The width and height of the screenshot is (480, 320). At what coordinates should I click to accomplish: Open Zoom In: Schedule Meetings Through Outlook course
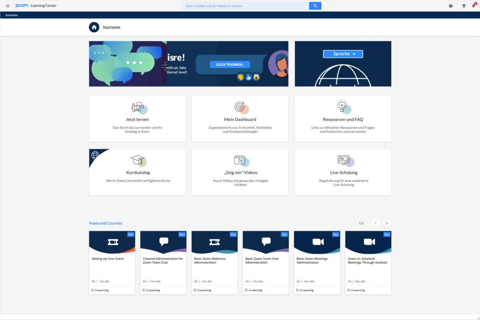click(x=368, y=263)
